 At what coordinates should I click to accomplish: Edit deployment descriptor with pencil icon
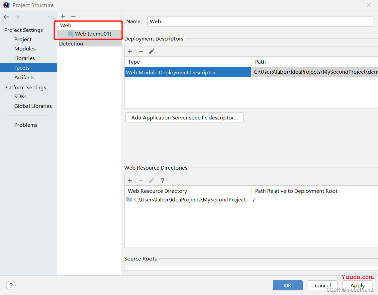point(151,51)
